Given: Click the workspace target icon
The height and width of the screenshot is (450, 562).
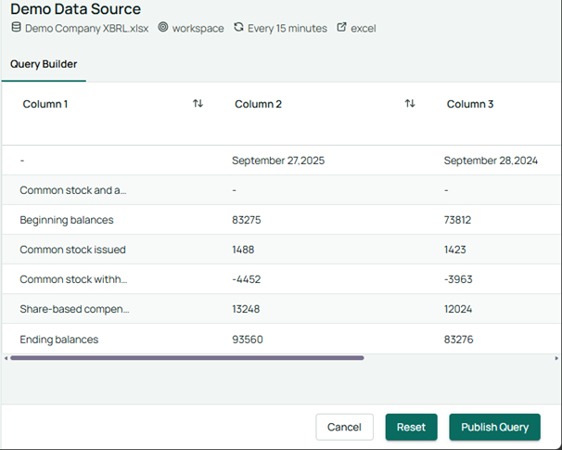Looking at the screenshot, I should click(163, 27).
